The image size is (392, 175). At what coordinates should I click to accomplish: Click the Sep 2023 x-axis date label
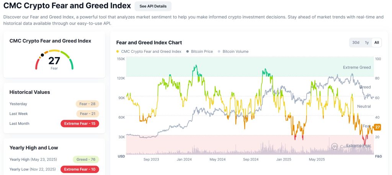point(152,159)
